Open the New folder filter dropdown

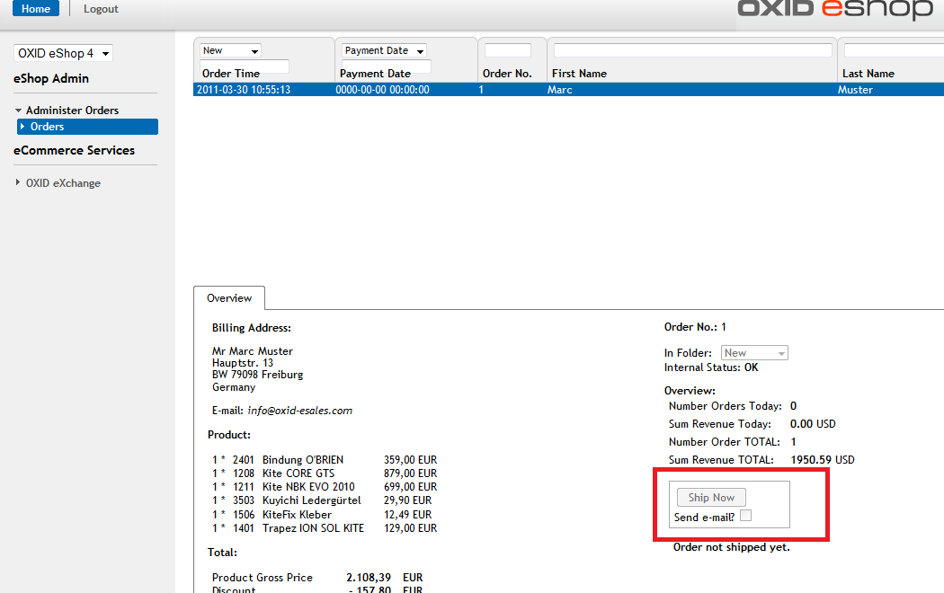pos(231,51)
